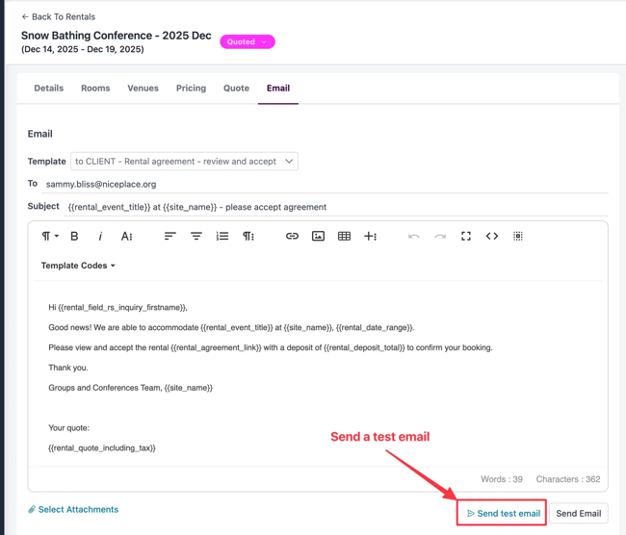Open the font size options
626x535 pixels.
(x=126, y=236)
